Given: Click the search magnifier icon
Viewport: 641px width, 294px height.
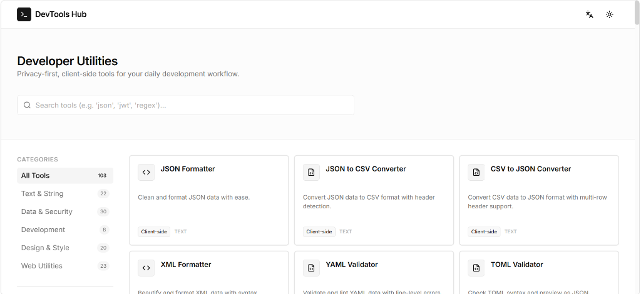Looking at the screenshot, I should point(27,105).
